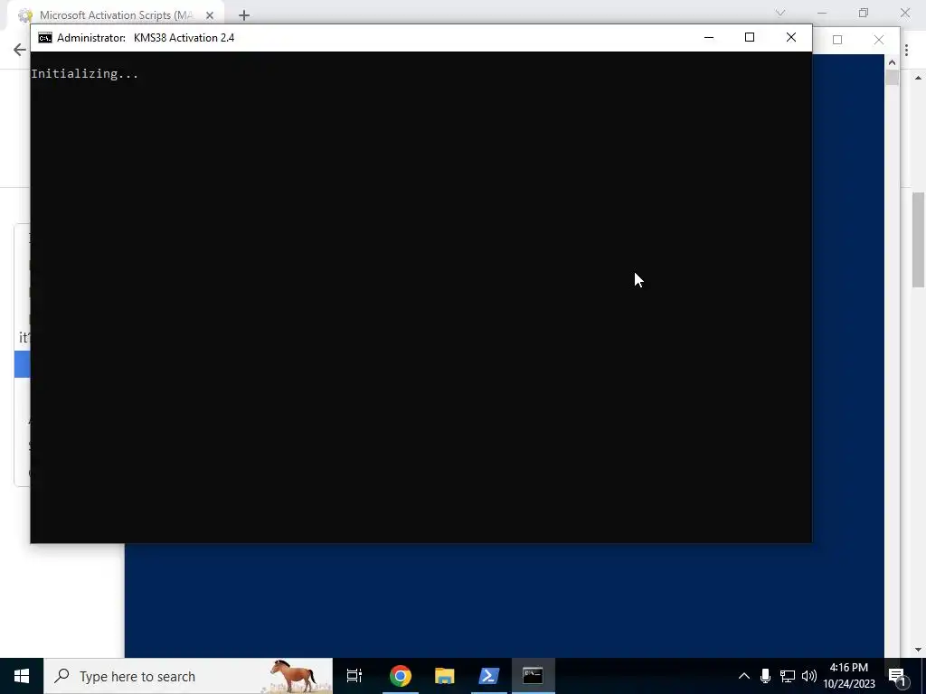Open File Explorer from the taskbar
This screenshot has height=694, width=926.
coord(444,676)
